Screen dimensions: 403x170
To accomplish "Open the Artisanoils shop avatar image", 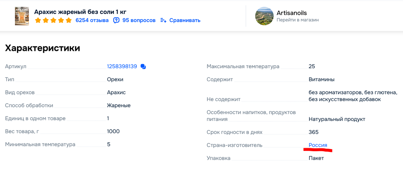I will [264, 16].
